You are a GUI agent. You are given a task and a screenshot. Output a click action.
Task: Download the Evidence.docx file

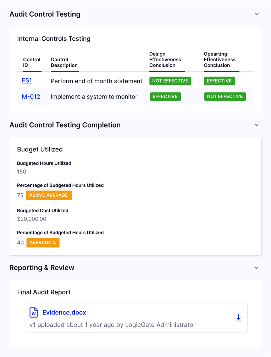pos(238,318)
